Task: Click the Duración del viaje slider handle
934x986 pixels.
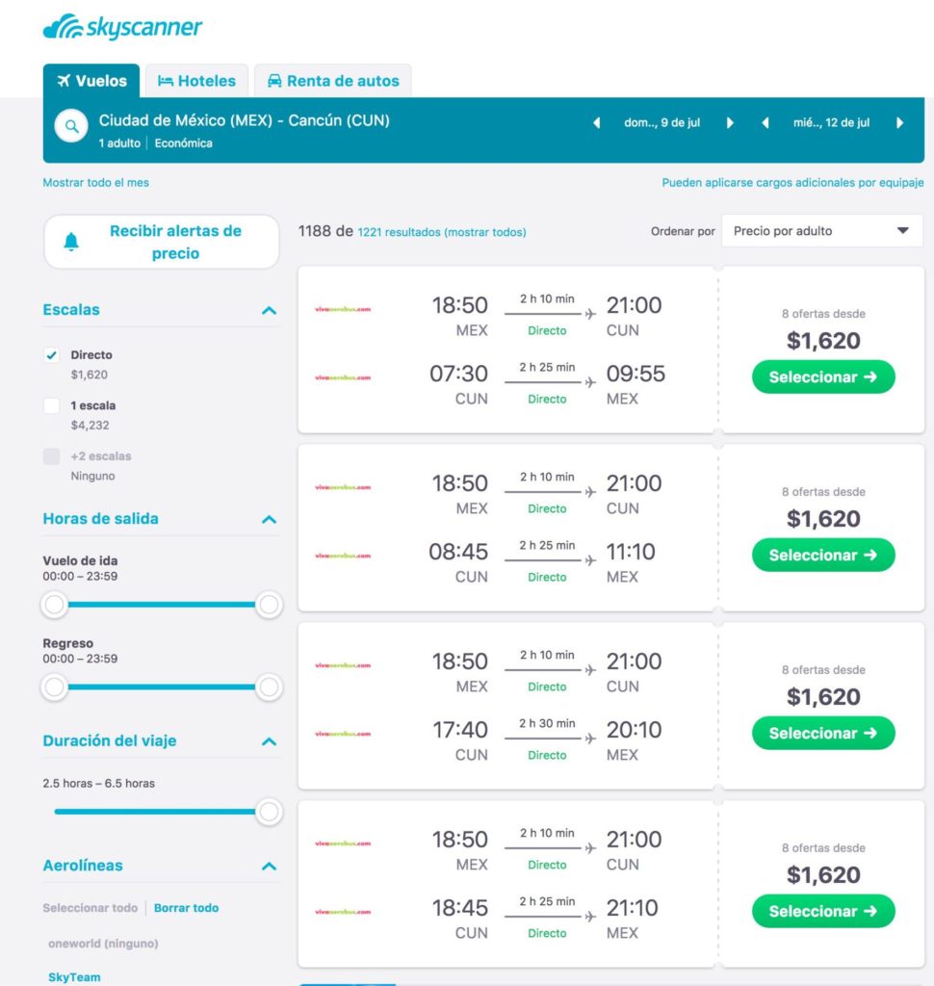Action: pyautogui.click(x=269, y=812)
